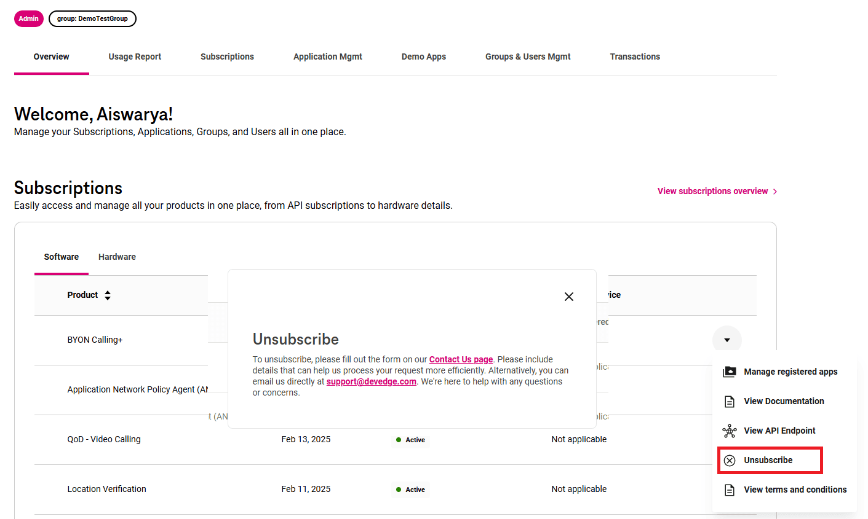868x519 pixels.
Task: Select View terms and conditions menu item
Action: tap(795, 490)
